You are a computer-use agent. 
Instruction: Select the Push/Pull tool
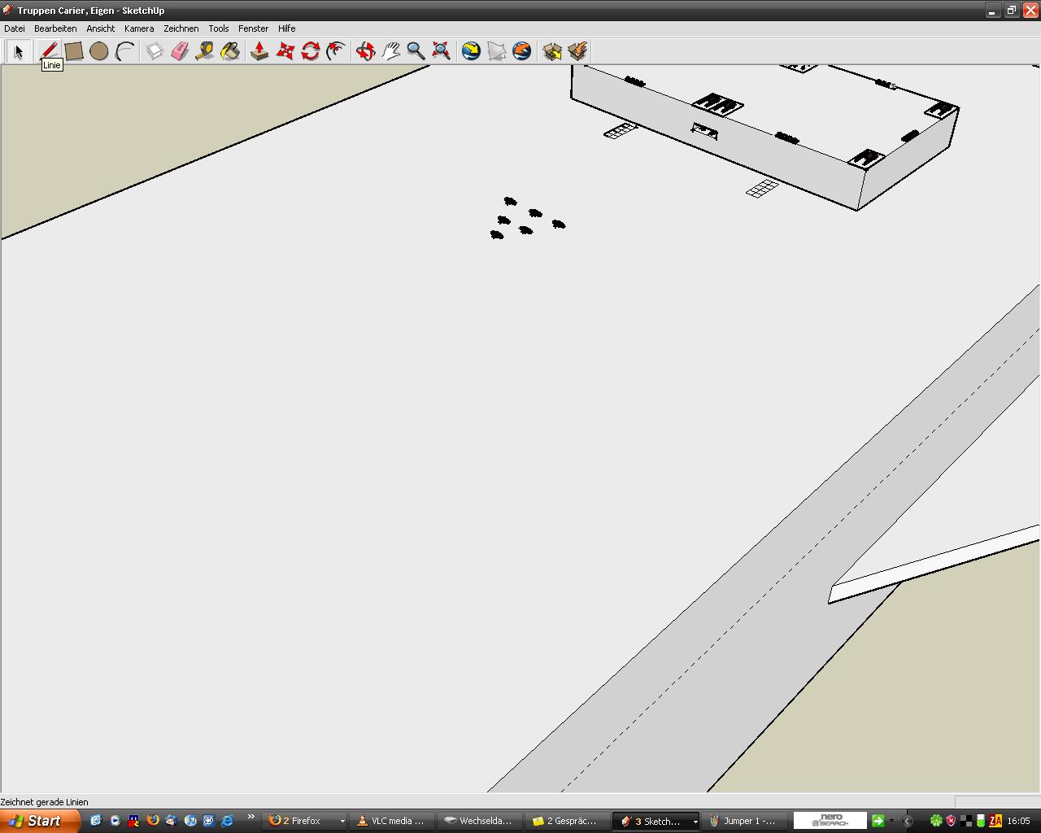(259, 51)
